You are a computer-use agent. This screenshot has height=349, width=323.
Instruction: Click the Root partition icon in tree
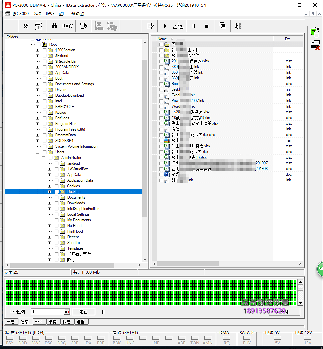(x=45, y=45)
